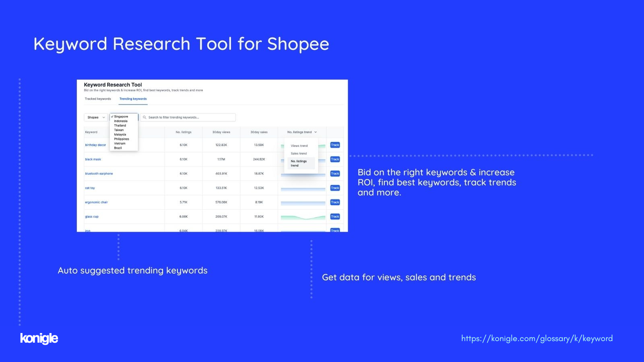Image resolution: width=644 pixels, height=362 pixels.
Task: Open the birthday decor keyword link
Action: tap(95, 145)
